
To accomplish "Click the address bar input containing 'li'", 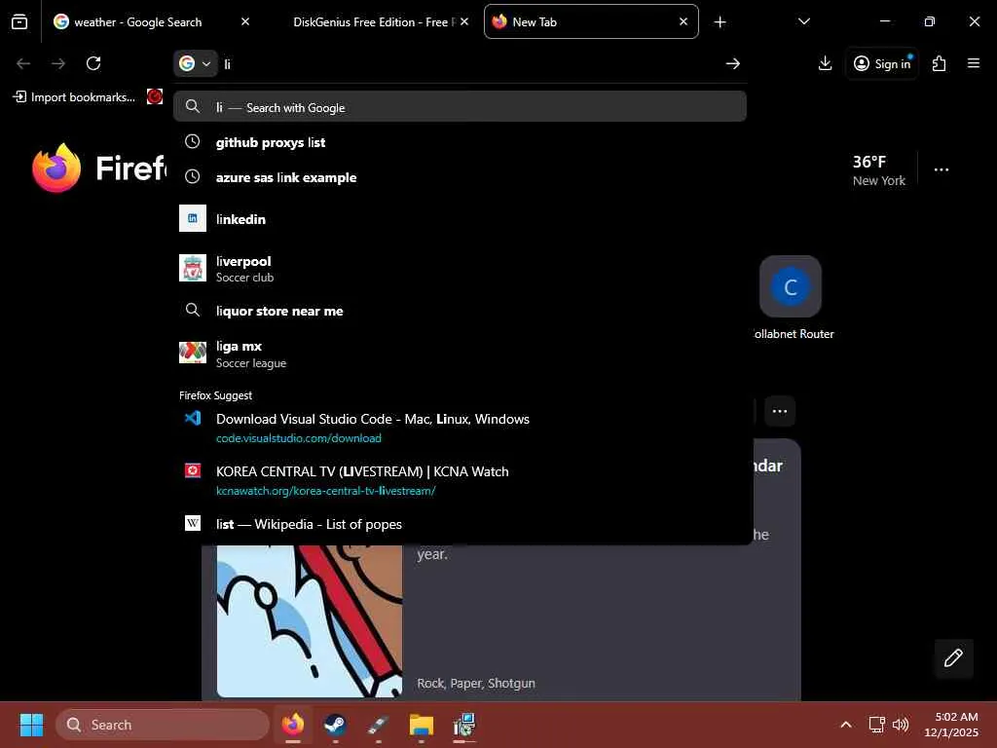I will click(x=470, y=64).
